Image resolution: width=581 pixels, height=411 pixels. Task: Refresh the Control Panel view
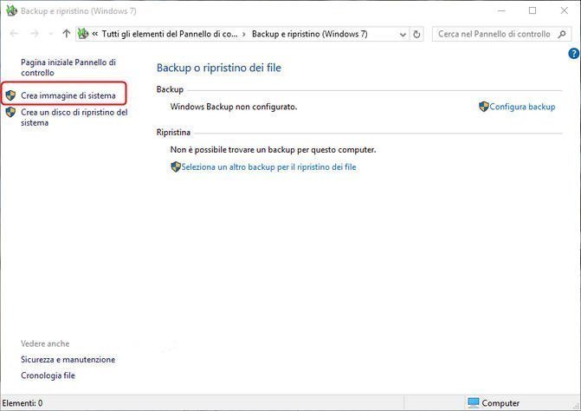click(x=416, y=35)
